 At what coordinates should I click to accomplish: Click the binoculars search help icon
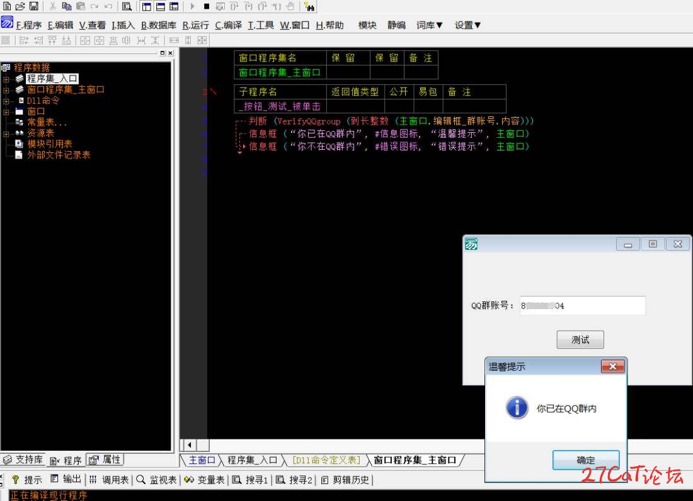tap(309, 7)
